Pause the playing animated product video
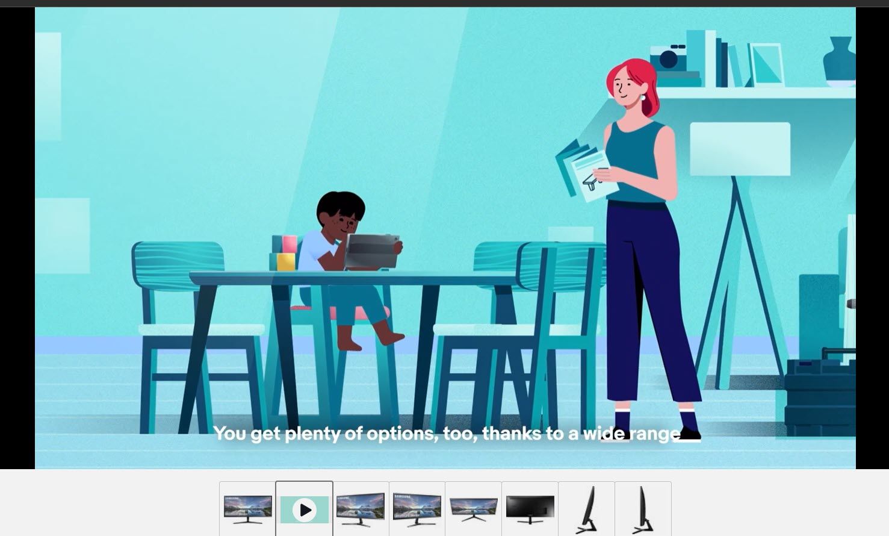The width and height of the screenshot is (889, 536). (445, 238)
